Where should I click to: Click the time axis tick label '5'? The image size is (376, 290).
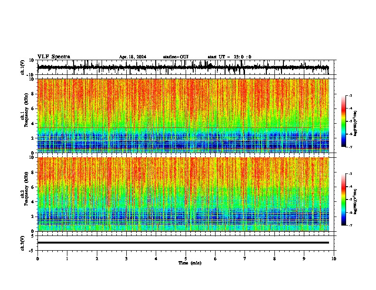point(186,259)
